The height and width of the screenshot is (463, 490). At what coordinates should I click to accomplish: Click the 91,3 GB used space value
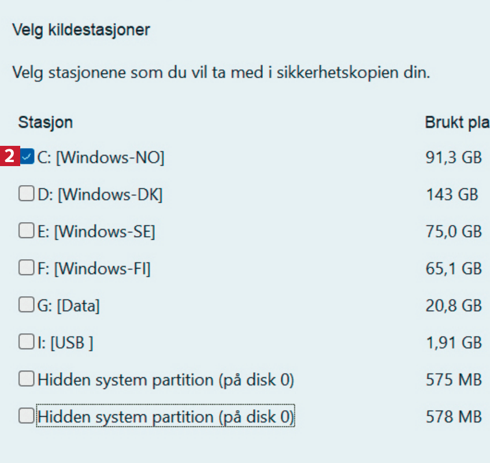click(x=453, y=157)
